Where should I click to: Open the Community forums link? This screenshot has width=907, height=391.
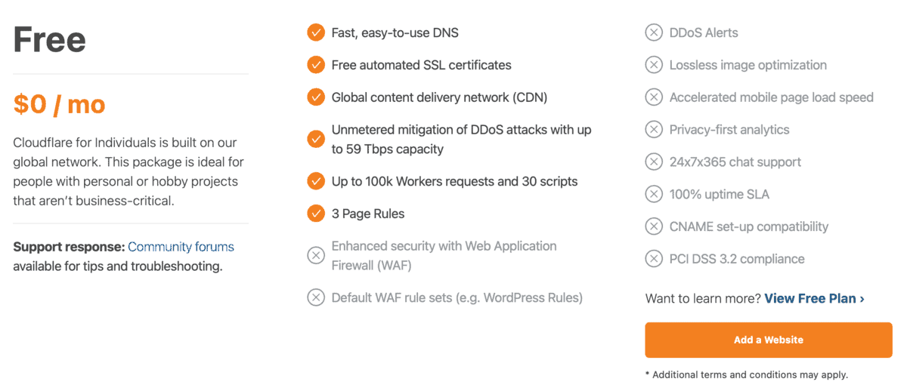pos(181,247)
